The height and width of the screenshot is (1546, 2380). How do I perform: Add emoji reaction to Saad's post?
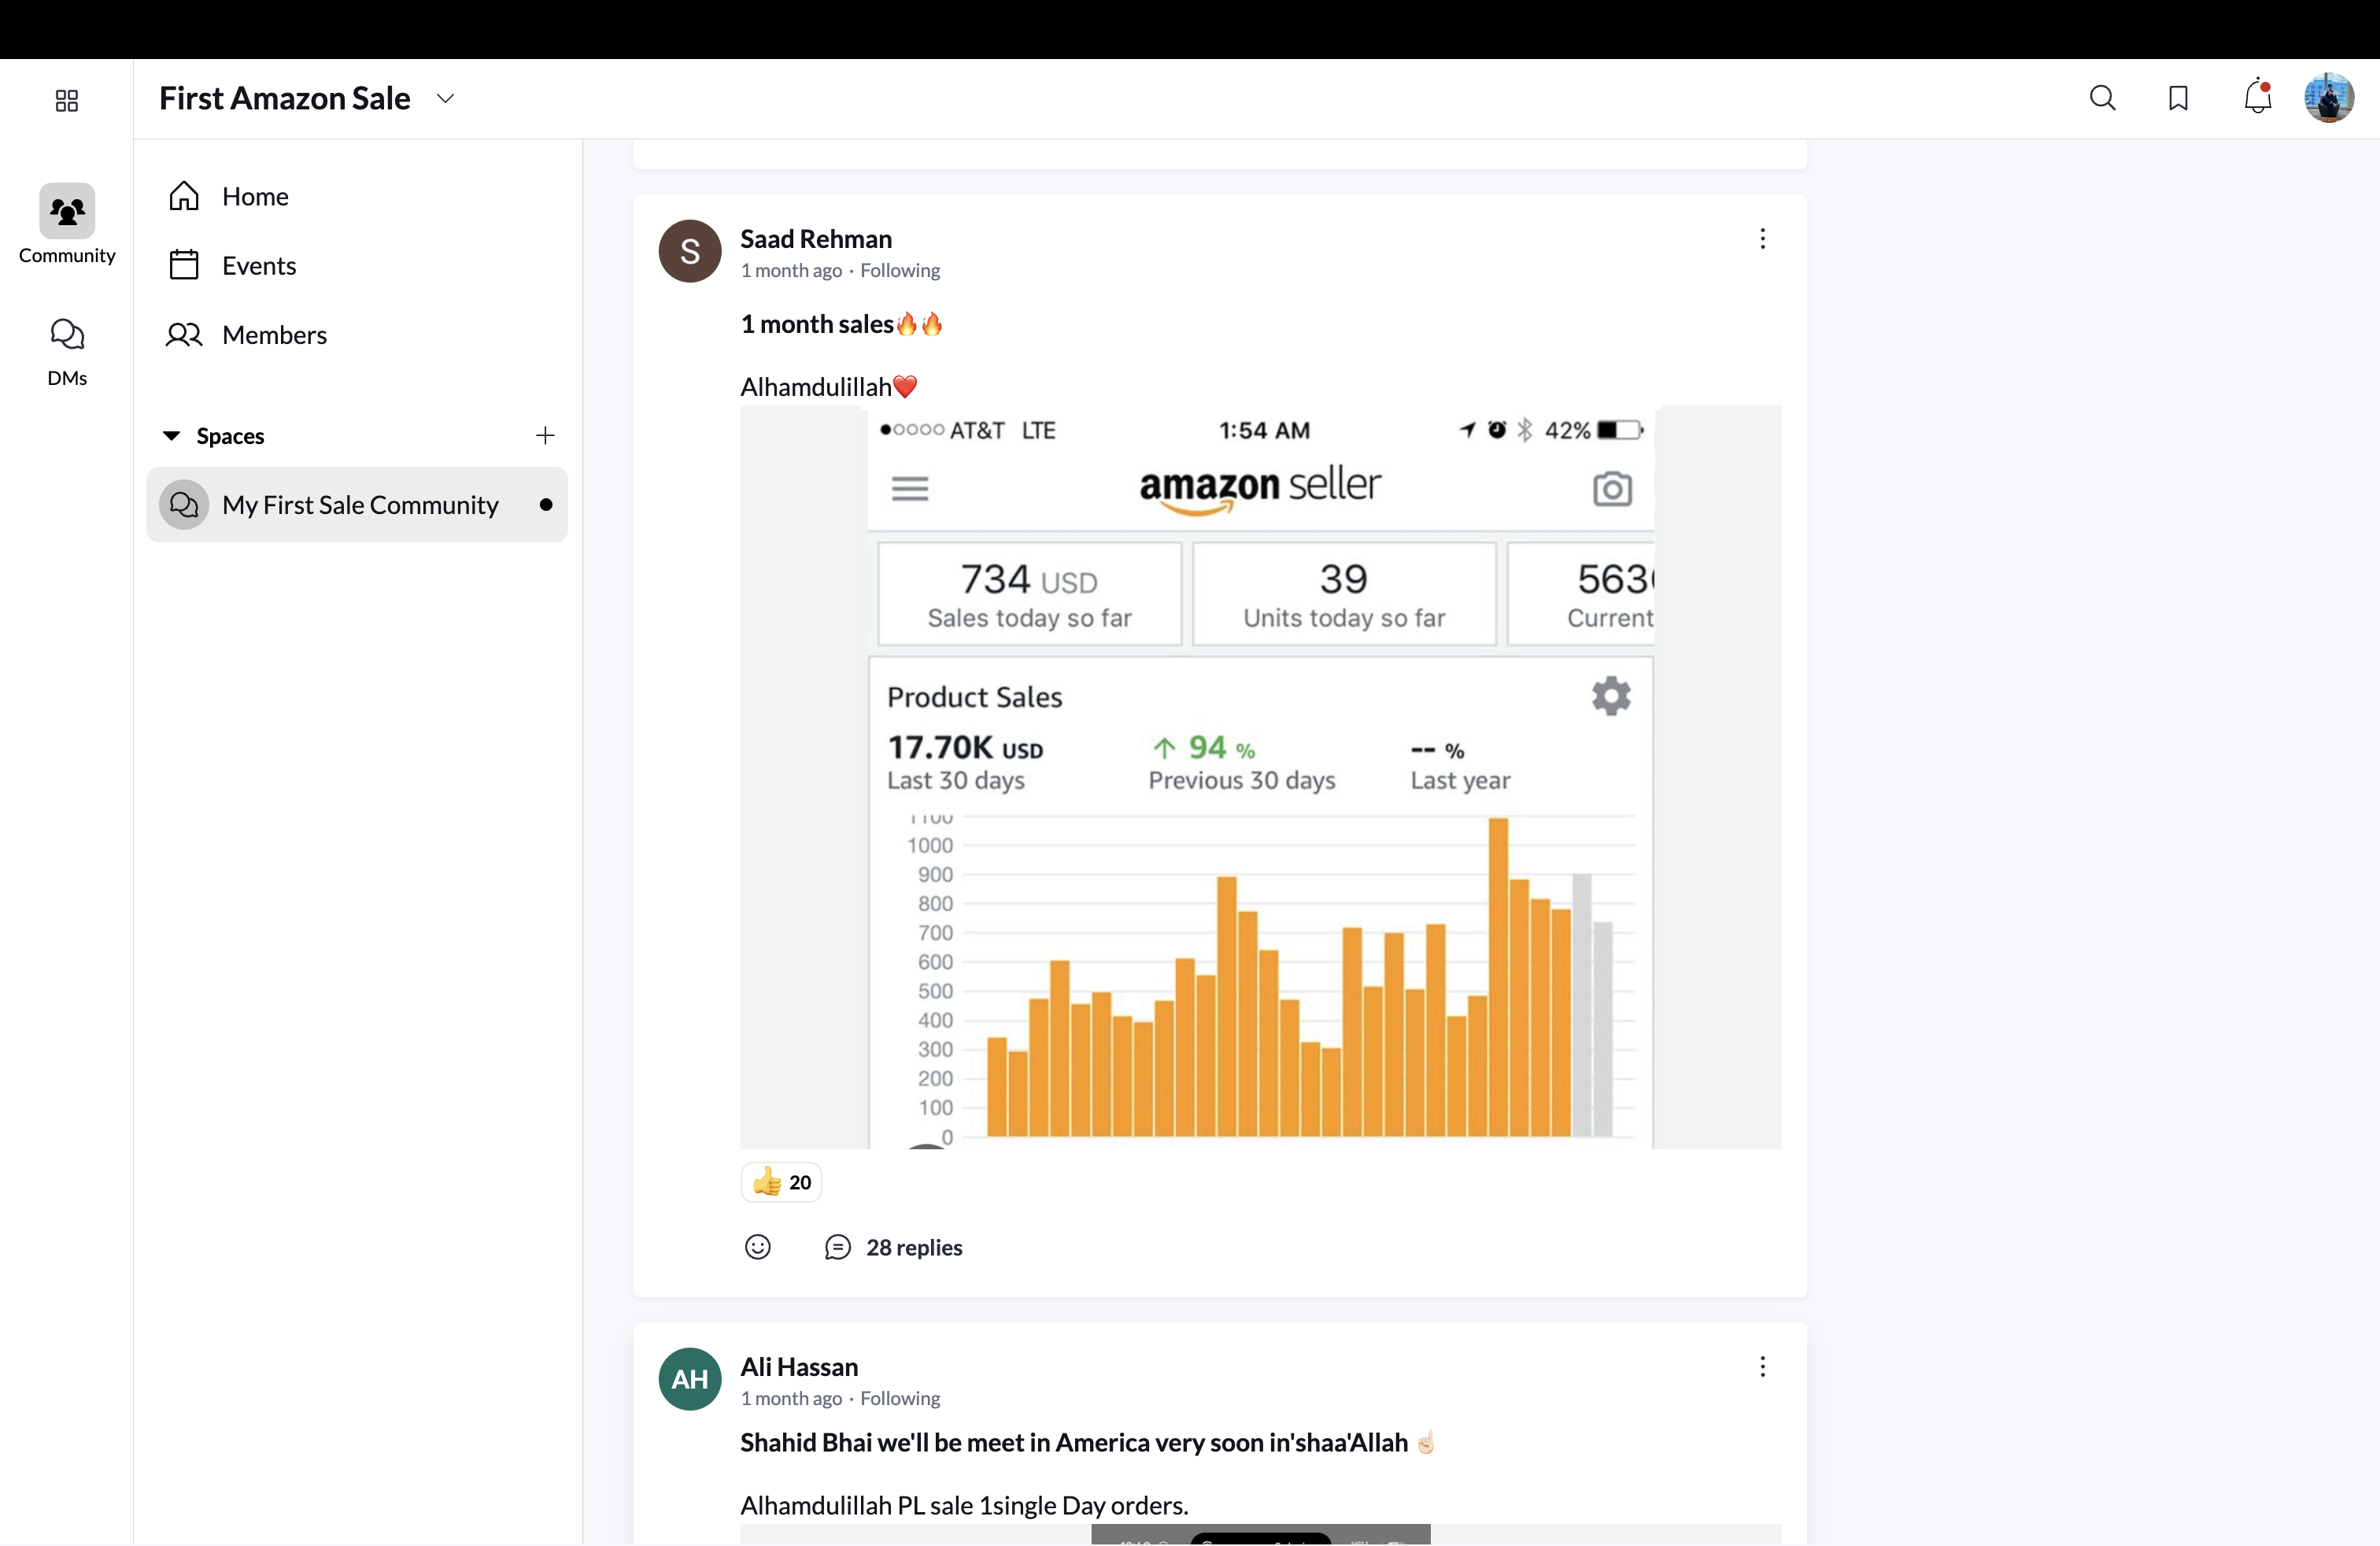click(758, 1247)
